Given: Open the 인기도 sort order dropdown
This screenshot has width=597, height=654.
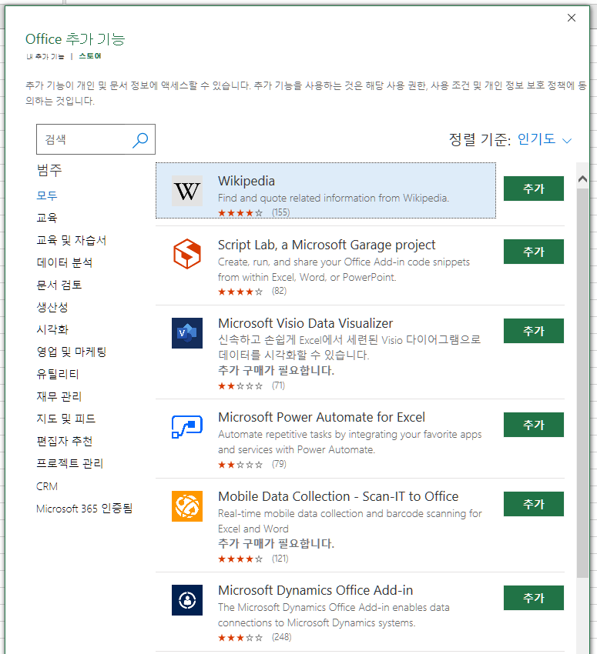Looking at the screenshot, I should [544, 139].
